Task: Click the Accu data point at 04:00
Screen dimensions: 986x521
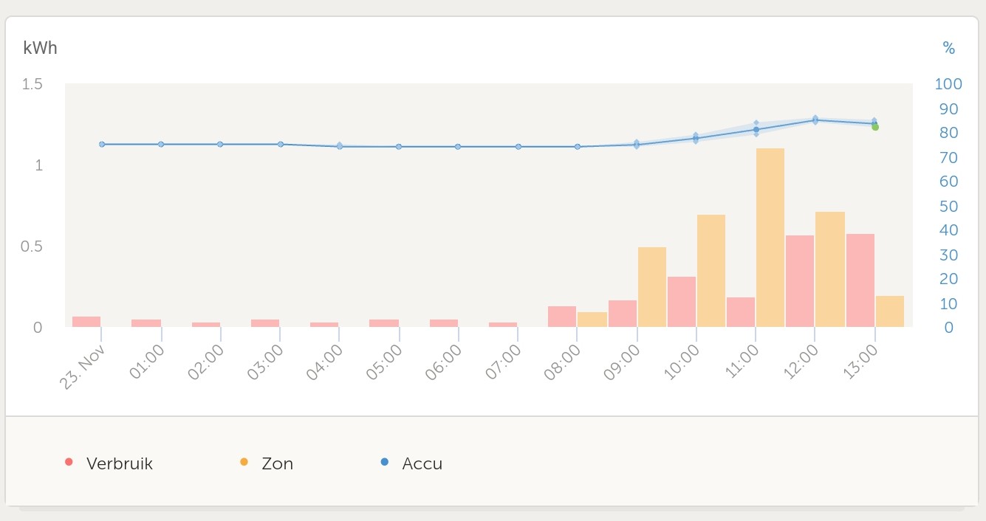Action: click(x=340, y=146)
